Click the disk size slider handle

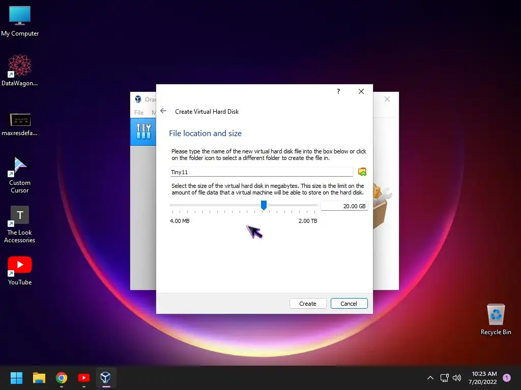click(x=264, y=205)
